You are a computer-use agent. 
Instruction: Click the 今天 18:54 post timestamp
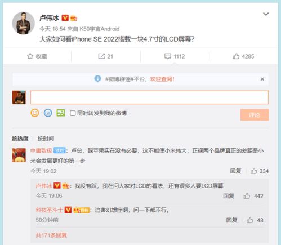(x=52, y=29)
